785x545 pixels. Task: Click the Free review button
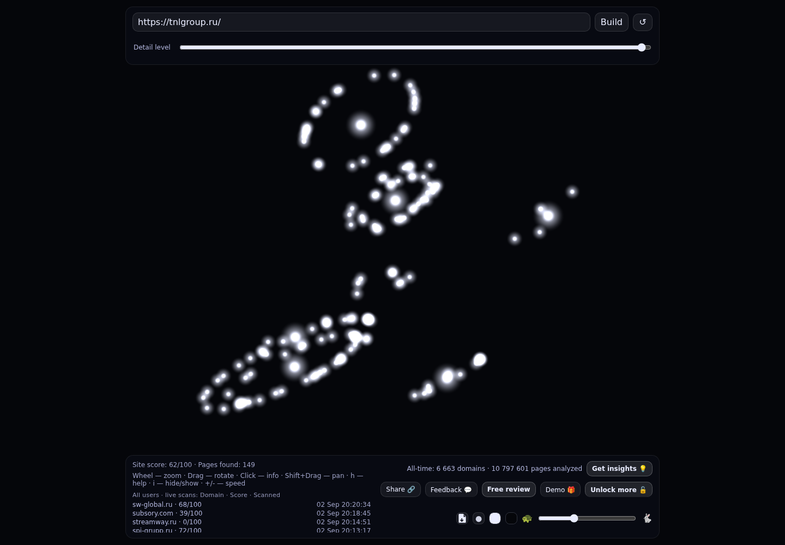[509, 489]
